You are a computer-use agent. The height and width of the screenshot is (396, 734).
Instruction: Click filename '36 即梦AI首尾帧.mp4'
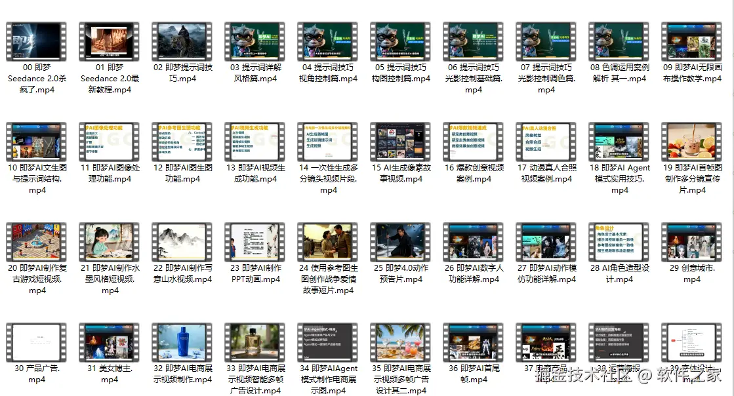click(474, 374)
